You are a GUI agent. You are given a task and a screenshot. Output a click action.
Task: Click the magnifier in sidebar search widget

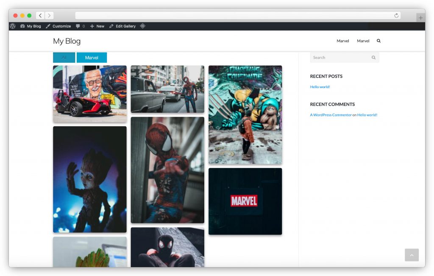pyautogui.click(x=373, y=57)
